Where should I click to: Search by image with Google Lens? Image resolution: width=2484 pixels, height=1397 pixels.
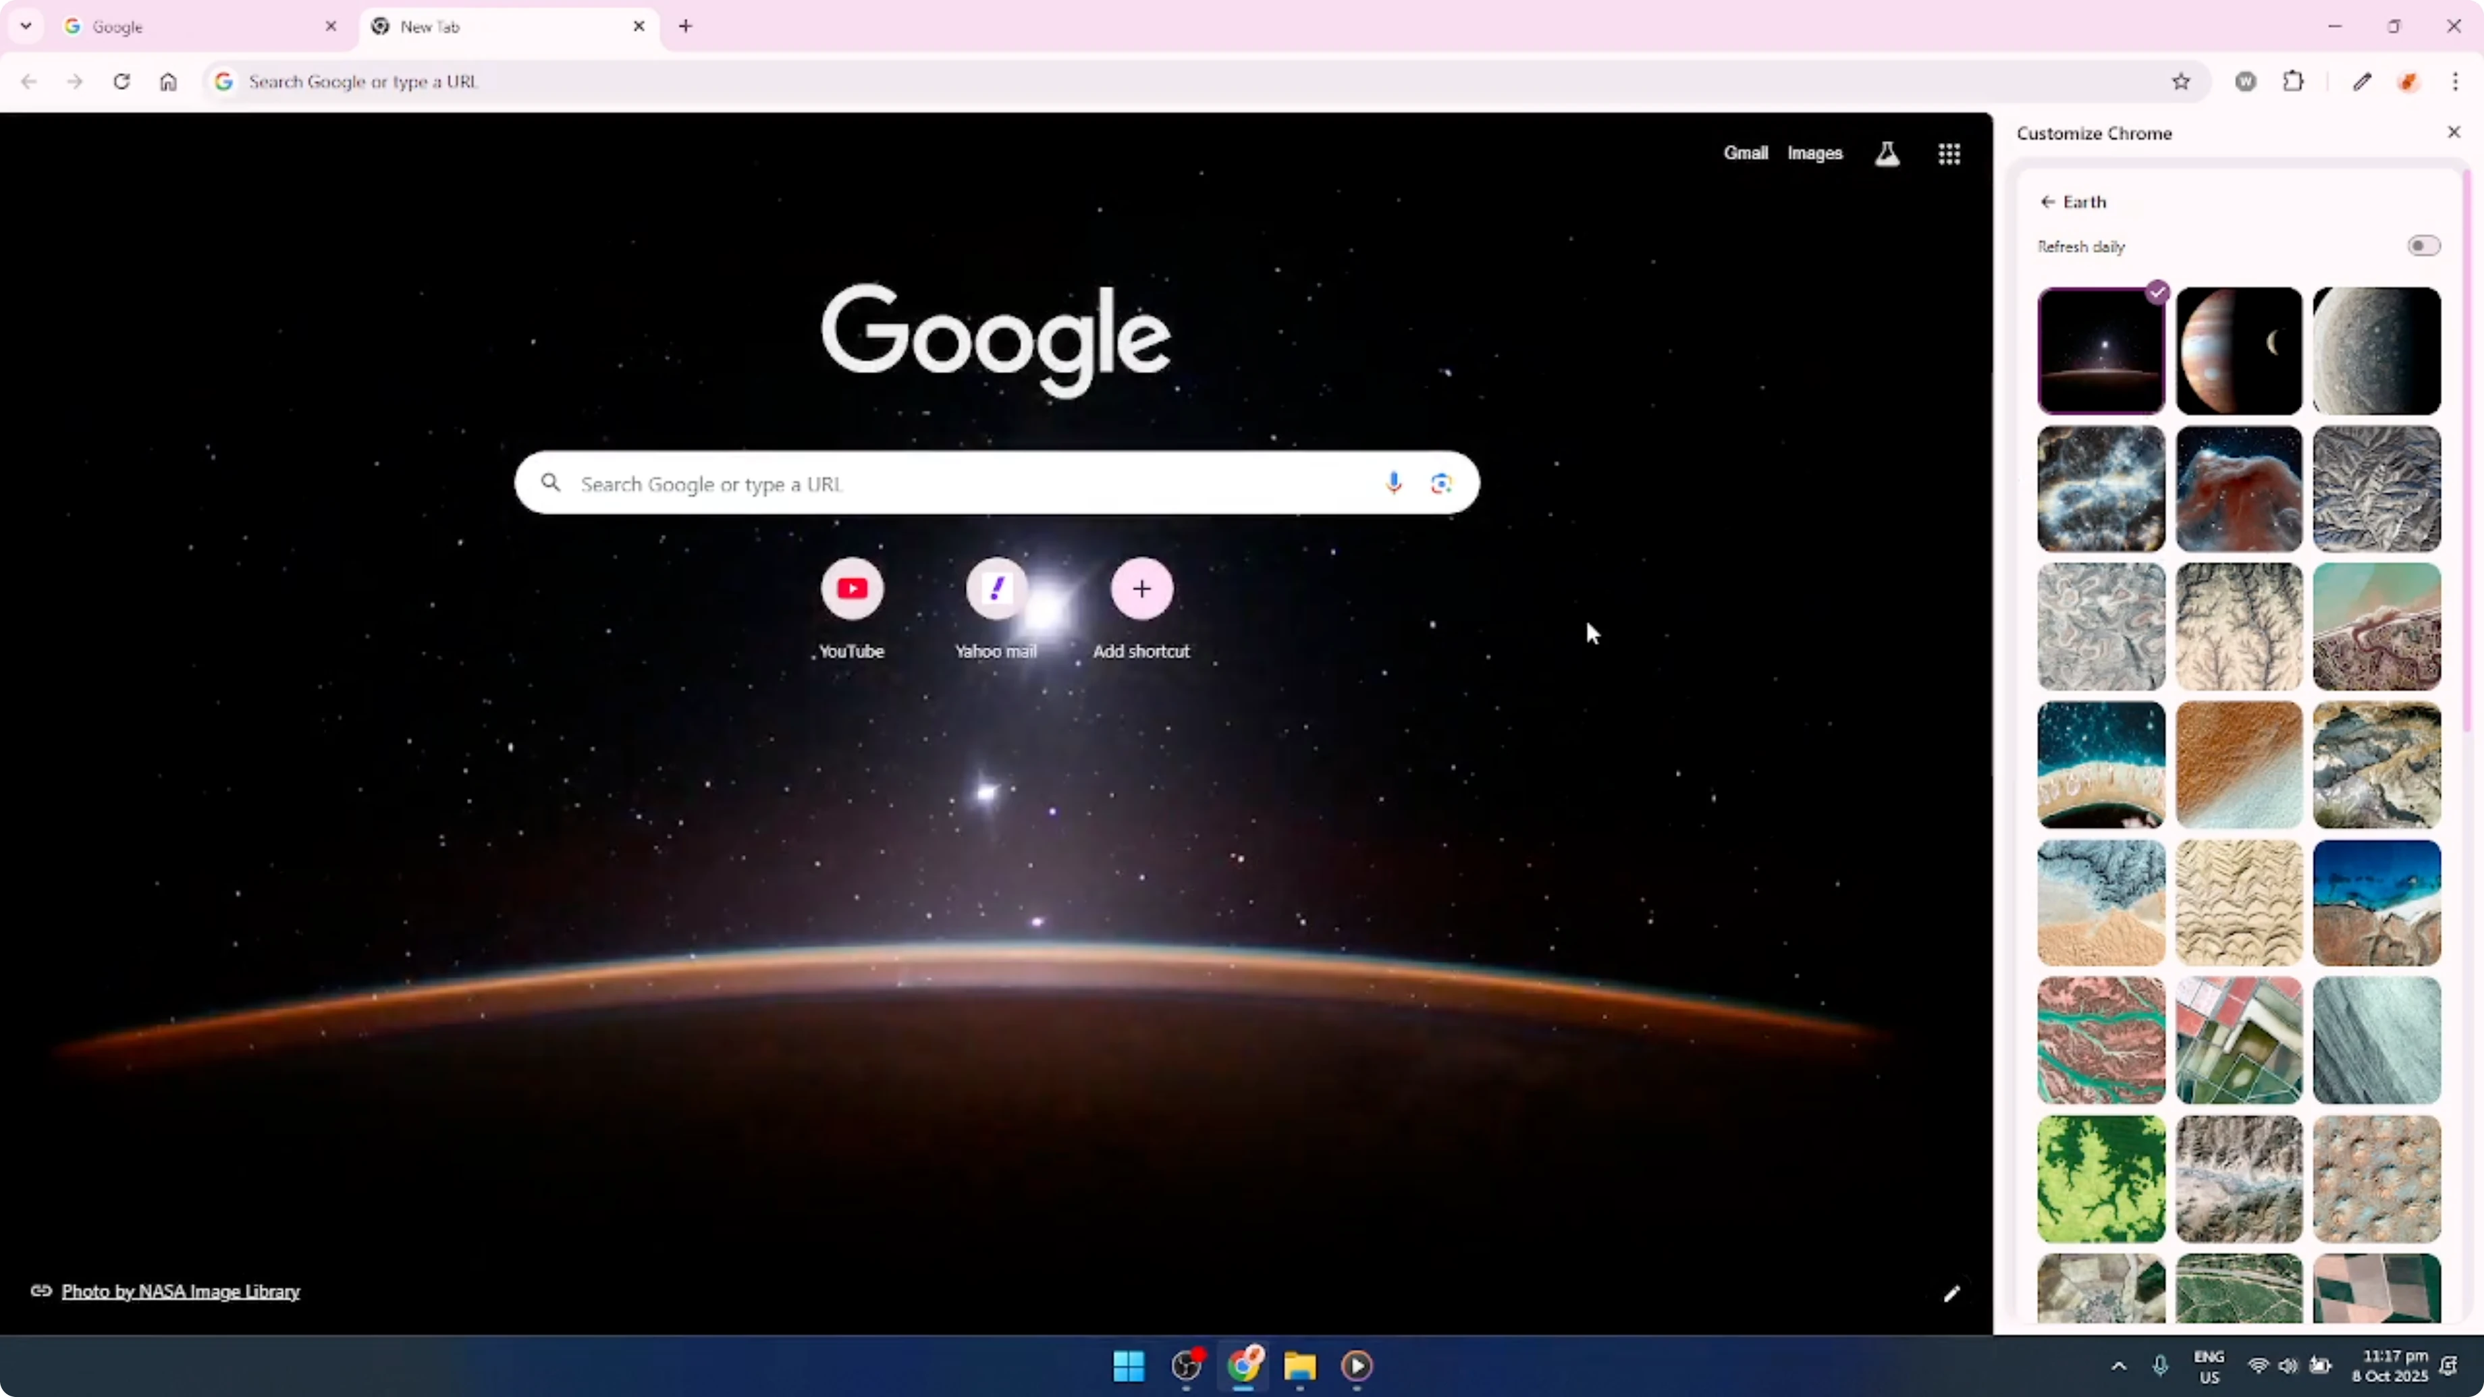[x=1442, y=482]
